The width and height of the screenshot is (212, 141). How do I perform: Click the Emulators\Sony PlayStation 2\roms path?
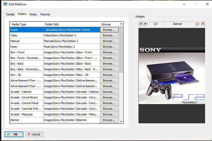coord(71,30)
